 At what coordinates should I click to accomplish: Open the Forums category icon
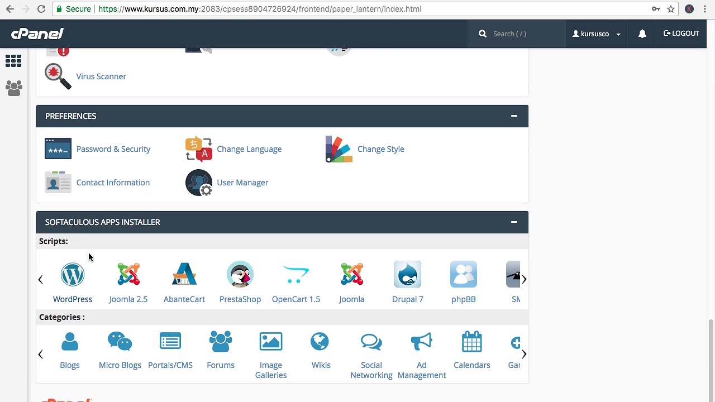[221, 342]
